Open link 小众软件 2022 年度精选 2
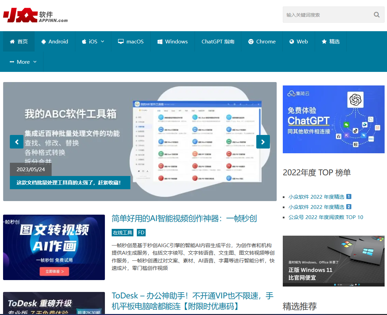Image resolution: width=387 pixels, height=315 pixels. (320, 207)
